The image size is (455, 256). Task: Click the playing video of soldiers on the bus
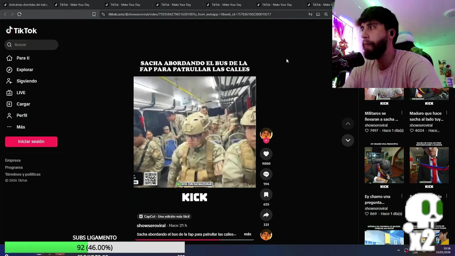pyautogui.click(x=195, y=132)
